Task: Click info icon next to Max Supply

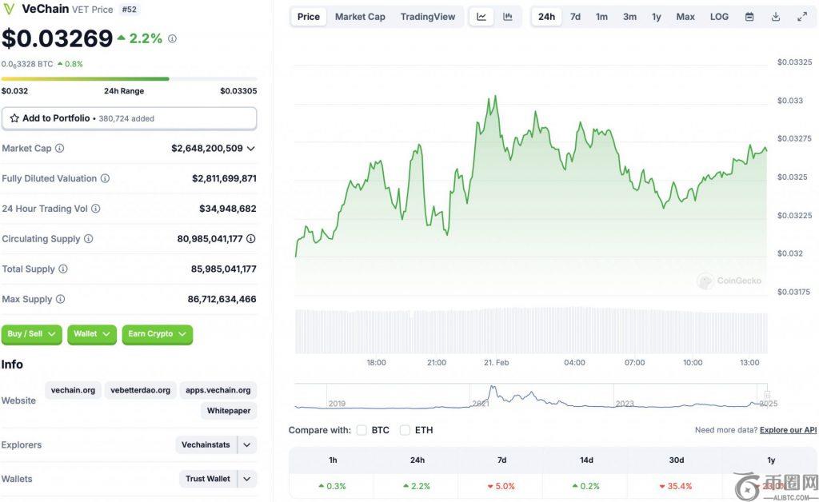Action: [x=60, y=300]
